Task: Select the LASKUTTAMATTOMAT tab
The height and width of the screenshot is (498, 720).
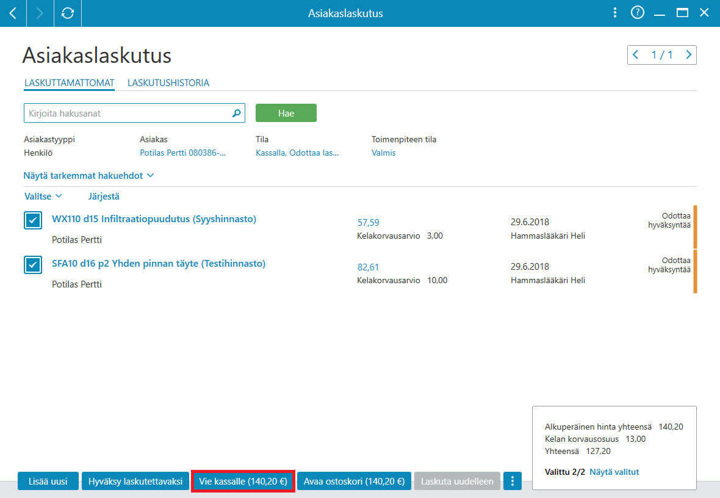Action: [70, 82]
